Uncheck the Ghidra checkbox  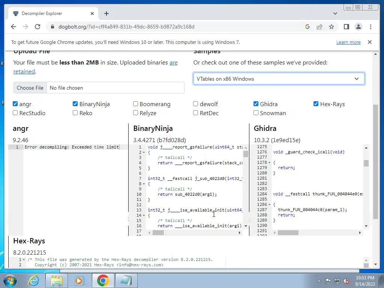(256, 104)
